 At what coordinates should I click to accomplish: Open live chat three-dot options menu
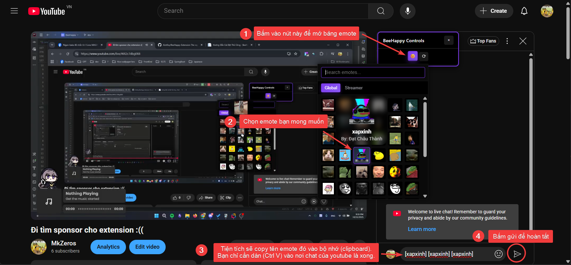click(x=507, y=41)
